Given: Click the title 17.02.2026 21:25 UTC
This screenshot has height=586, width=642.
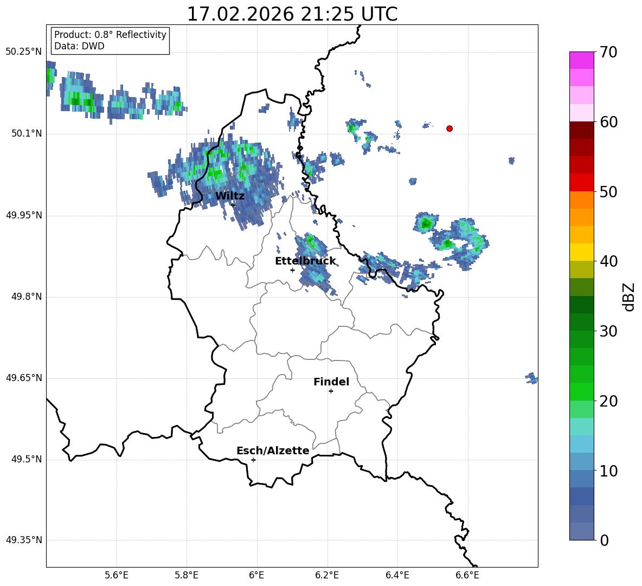Looking at the screenshot, I should pos(292,14).
